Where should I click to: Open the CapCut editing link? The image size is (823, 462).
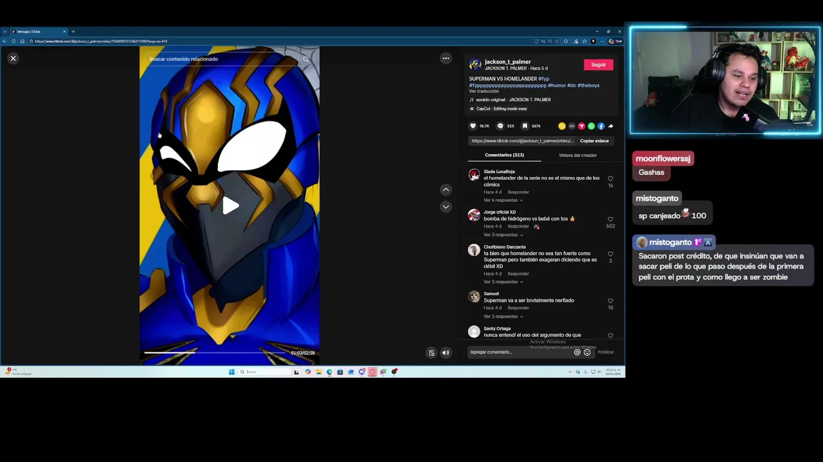tap(502, 108)
